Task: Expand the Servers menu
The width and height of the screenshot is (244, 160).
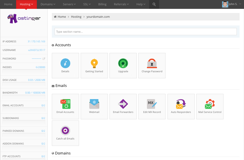Action: 69,4
